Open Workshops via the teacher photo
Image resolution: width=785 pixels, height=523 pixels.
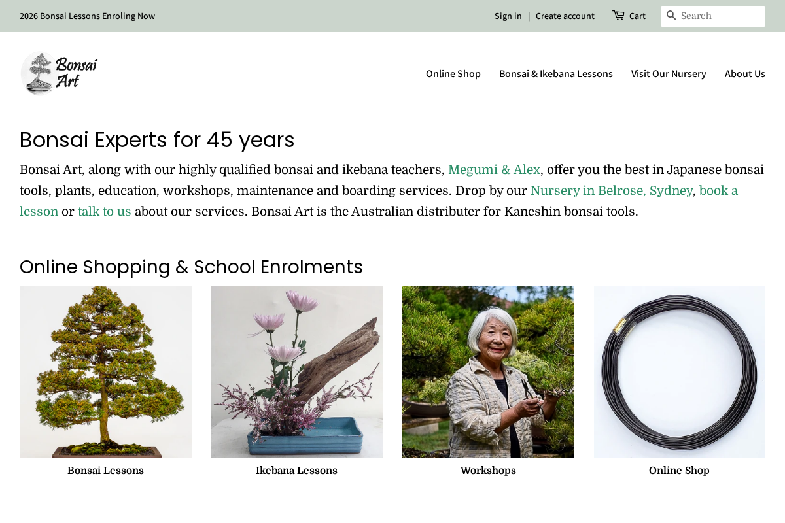[488, 371]
